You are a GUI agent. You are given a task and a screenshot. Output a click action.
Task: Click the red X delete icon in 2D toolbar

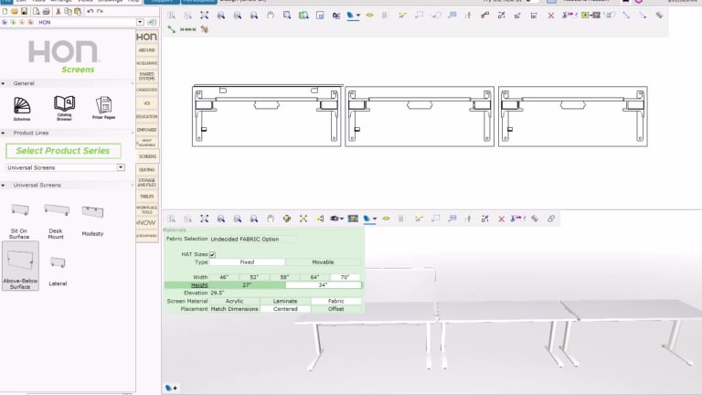point(550,16)
